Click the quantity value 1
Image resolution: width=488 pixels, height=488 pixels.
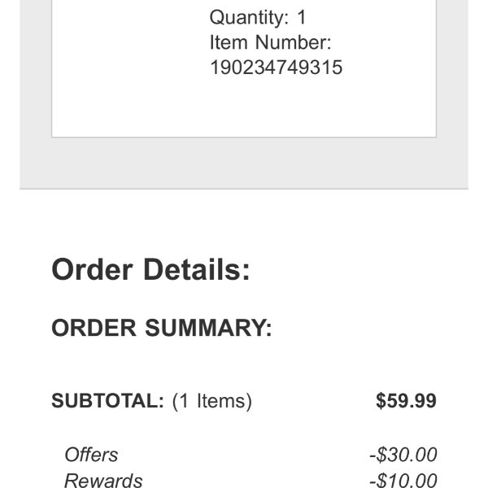[x=302, y=17]
